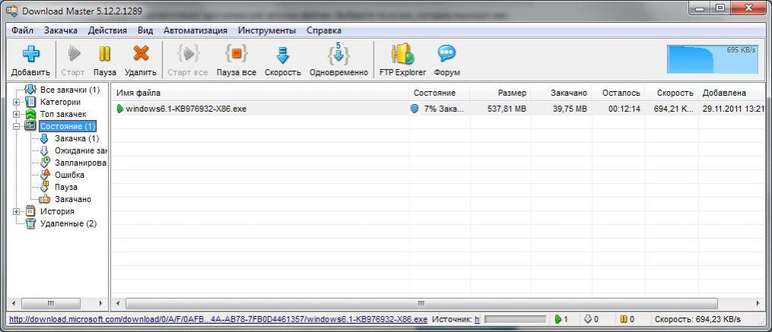Click the Закачано thumbs-up icon

point(45,199)
